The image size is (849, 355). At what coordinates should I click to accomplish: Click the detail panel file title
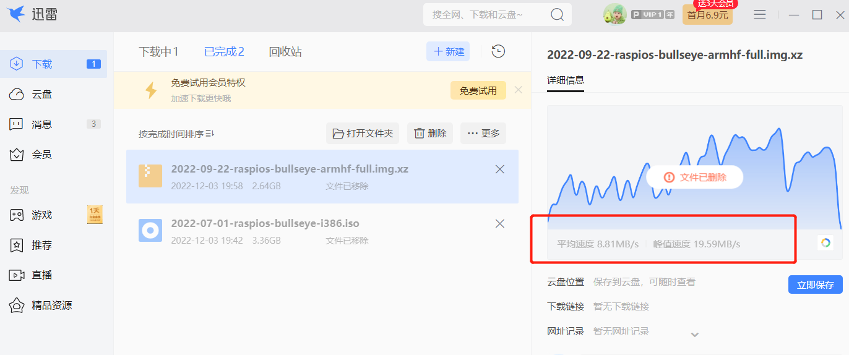point(675,55)
